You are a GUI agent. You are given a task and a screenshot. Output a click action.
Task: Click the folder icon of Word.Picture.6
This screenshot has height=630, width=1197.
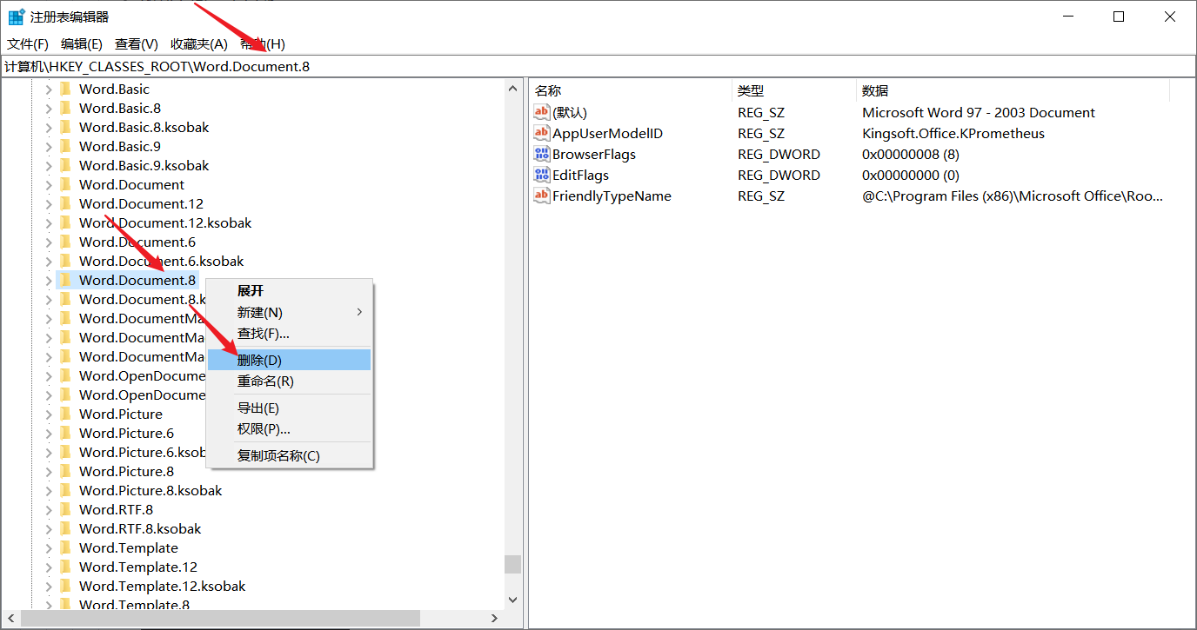pos(65,433)
